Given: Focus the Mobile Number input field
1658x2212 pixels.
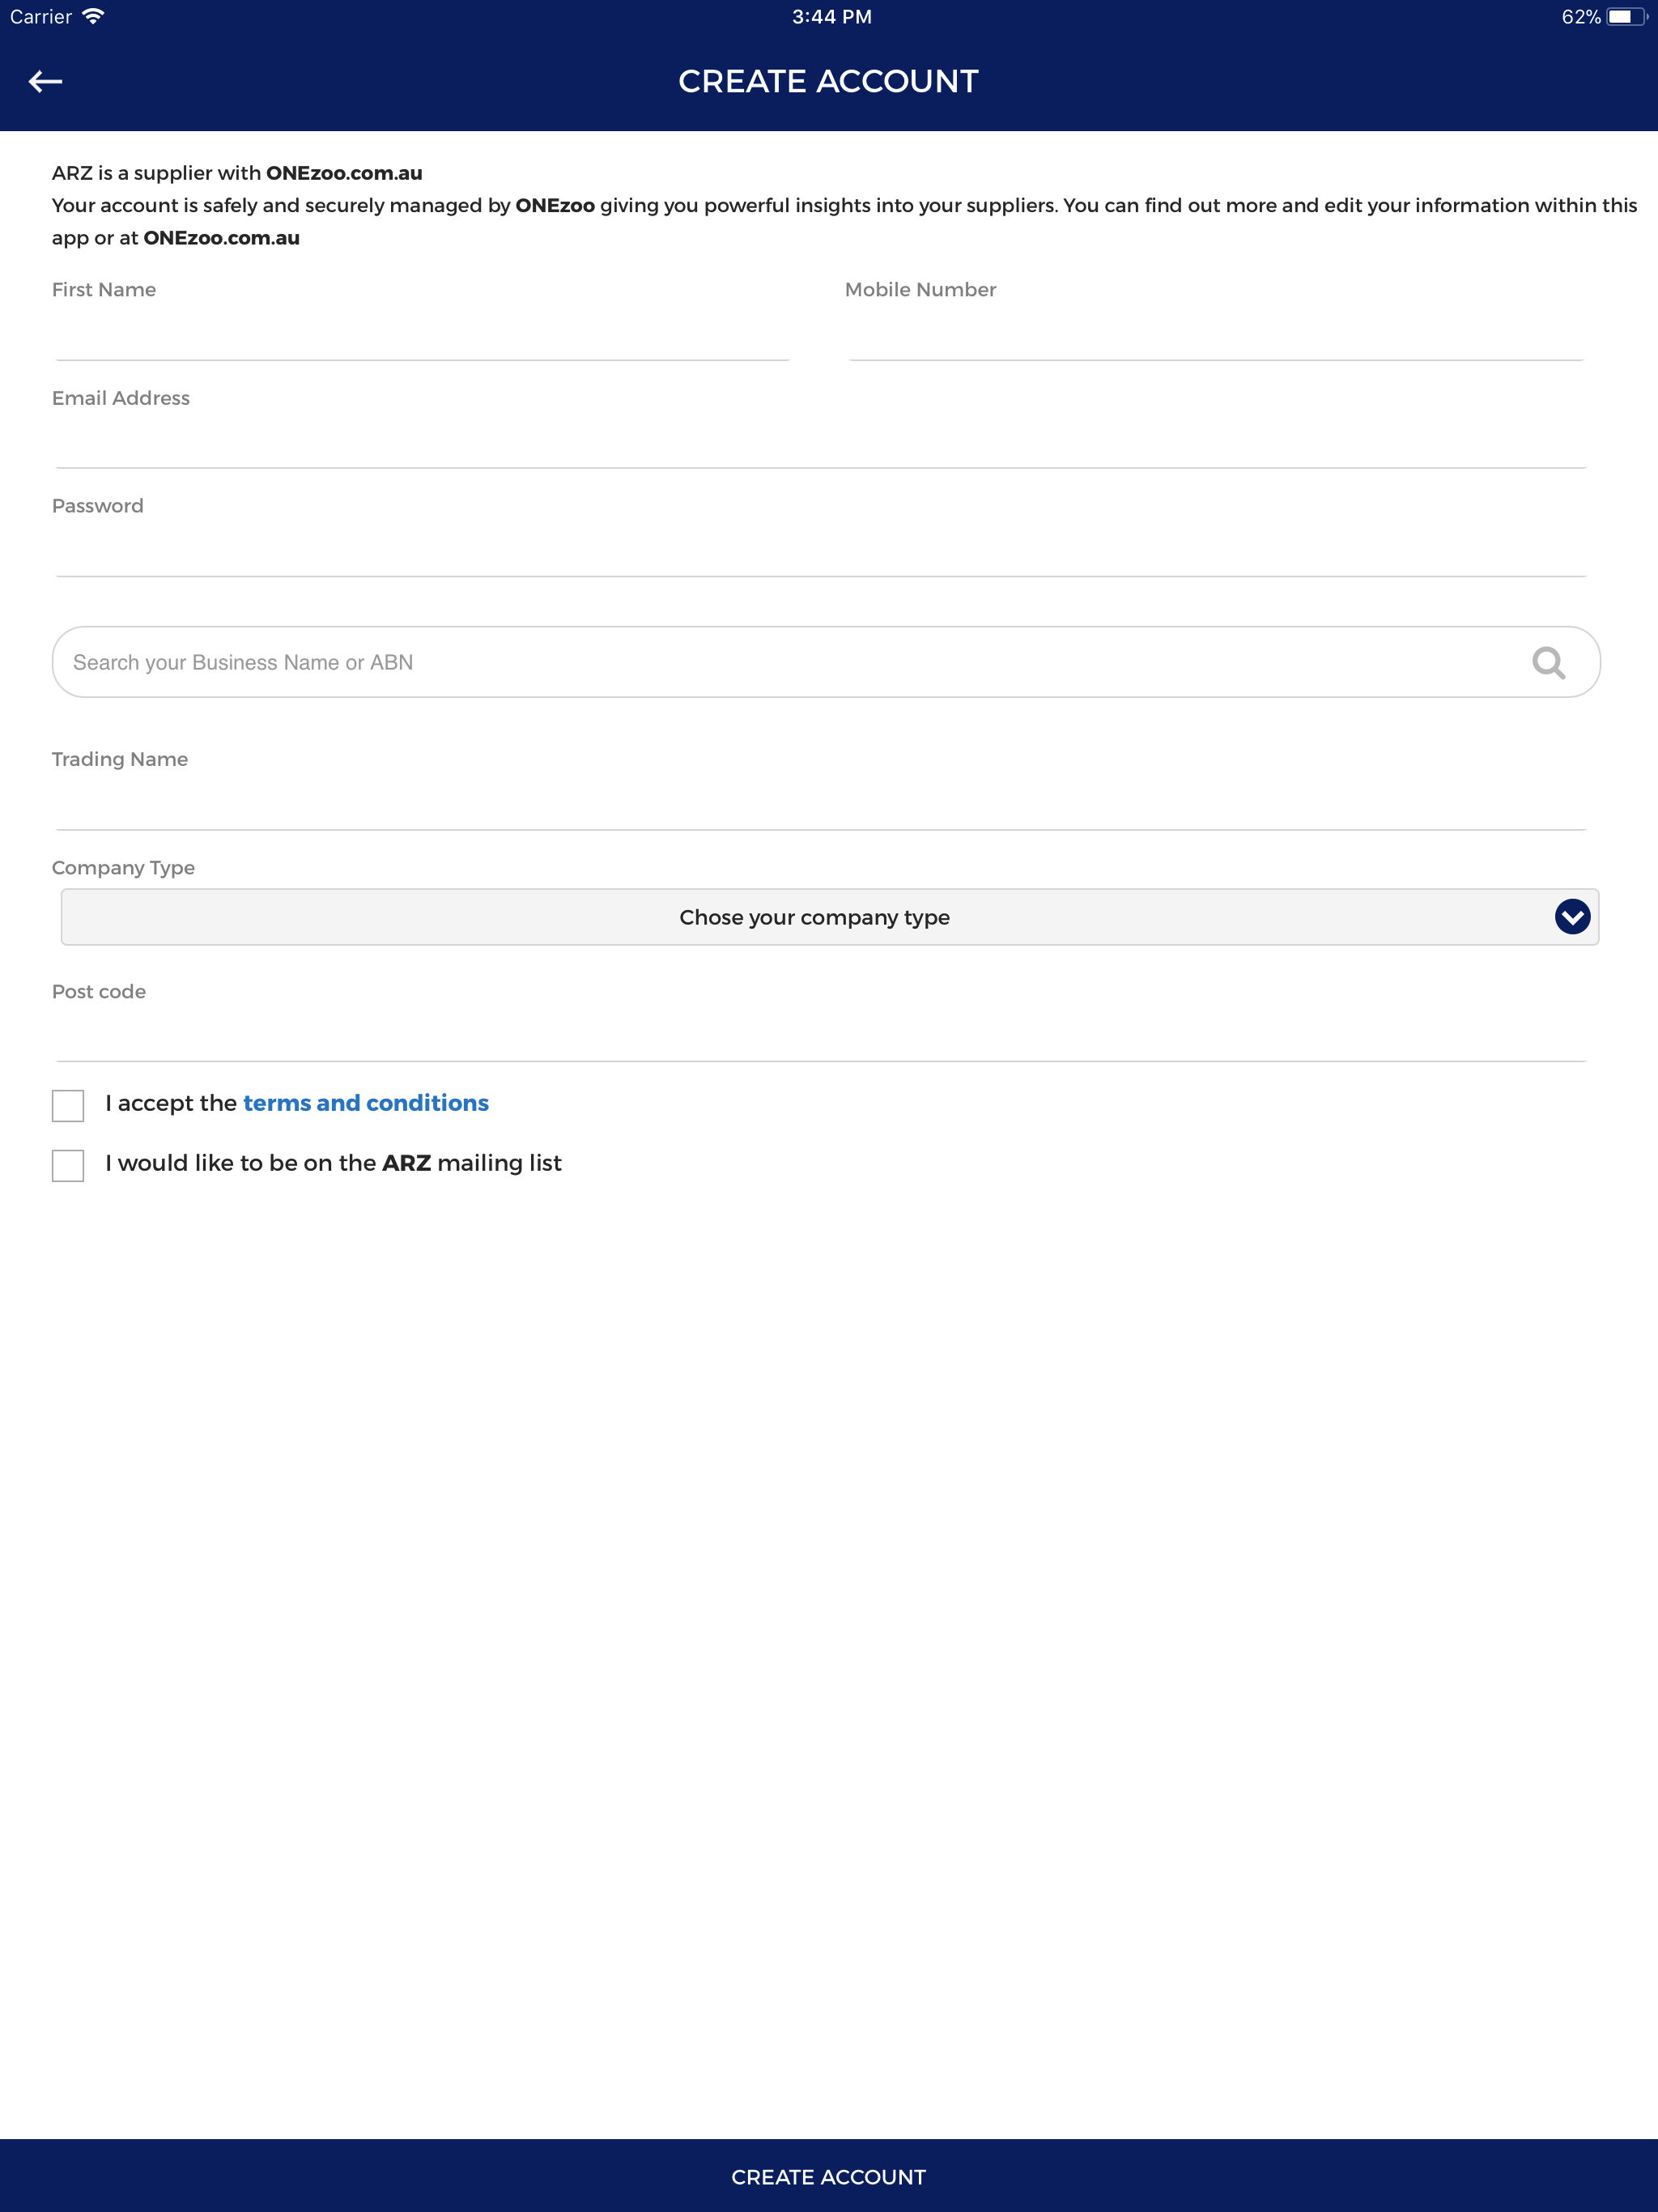Looking at the screenshot, I should [1216, 336].
